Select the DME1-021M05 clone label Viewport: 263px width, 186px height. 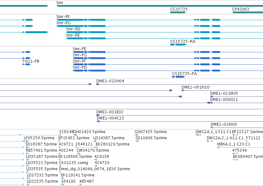pos(224,93)
